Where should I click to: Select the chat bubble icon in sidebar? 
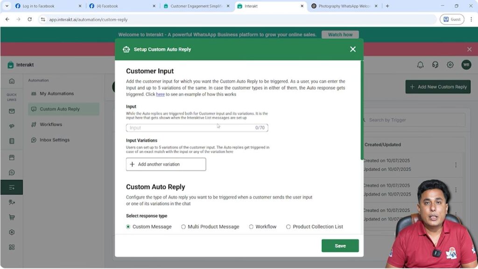[x=11, y=172]
